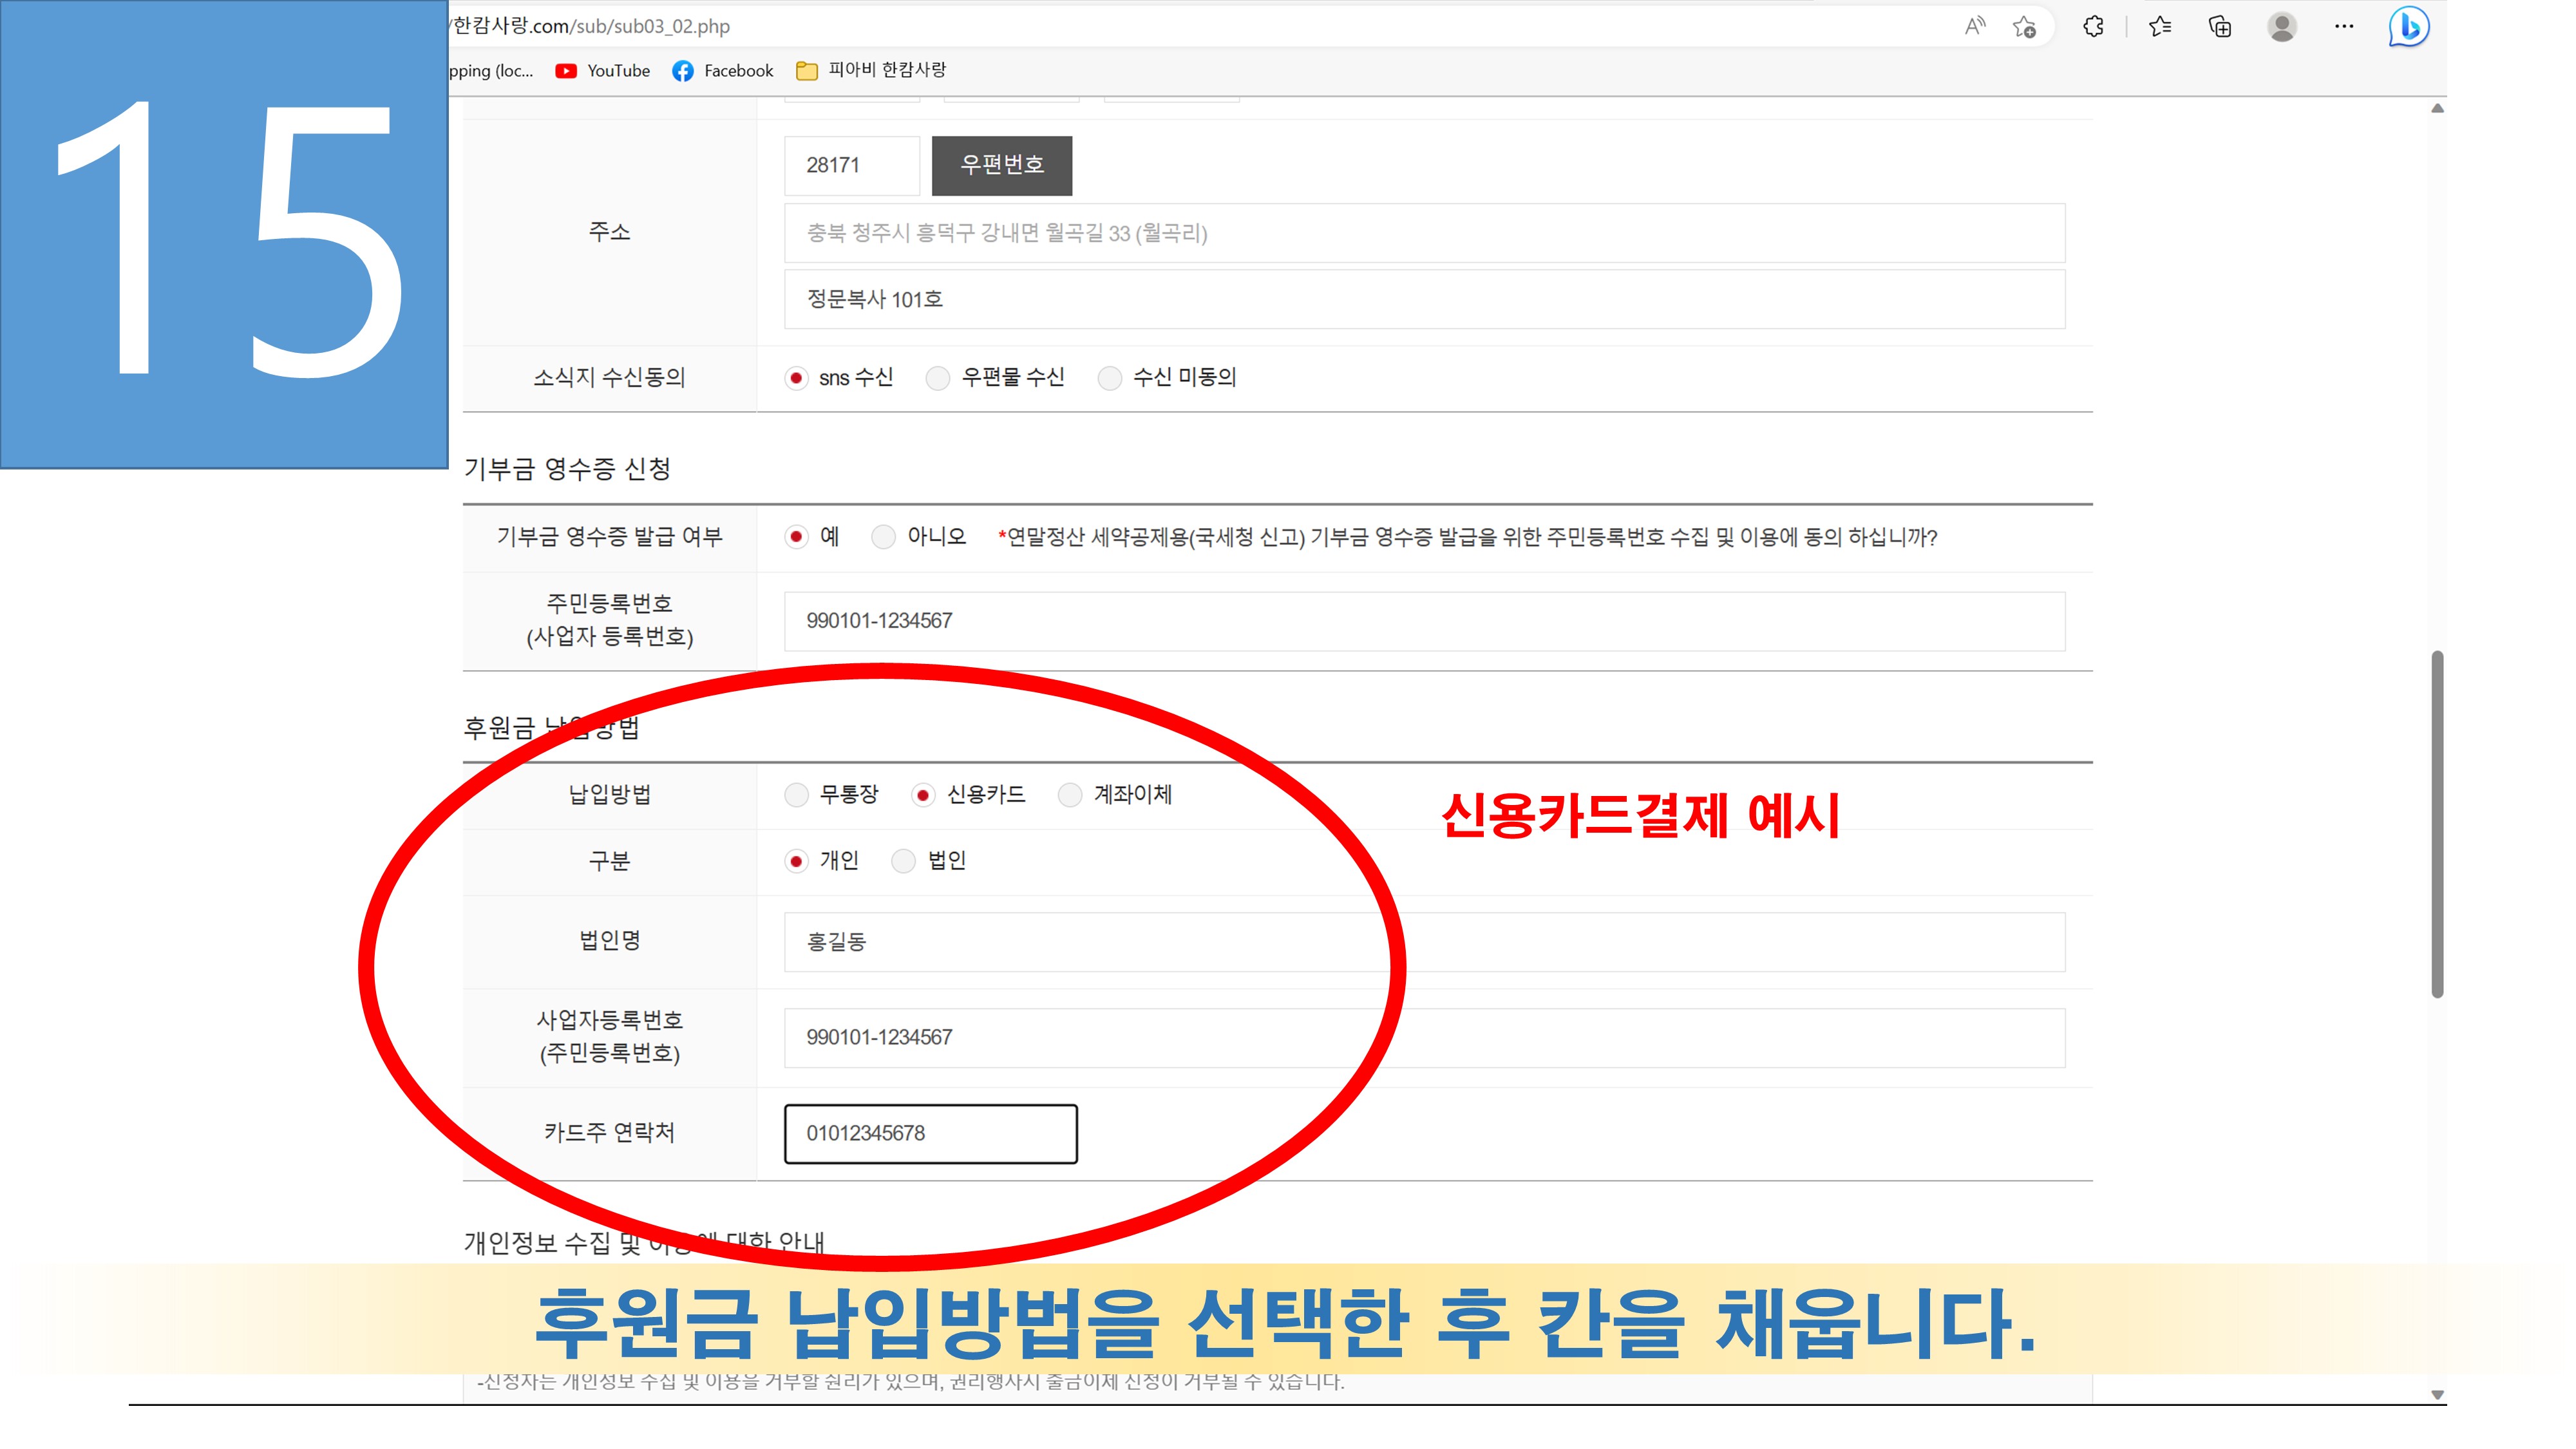
Task: Select 아니오 for donation receipt issuance
Action: (x=883, y=537)
